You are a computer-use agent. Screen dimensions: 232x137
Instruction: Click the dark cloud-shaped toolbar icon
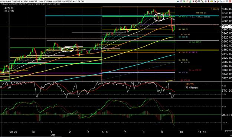click(178, 1)
